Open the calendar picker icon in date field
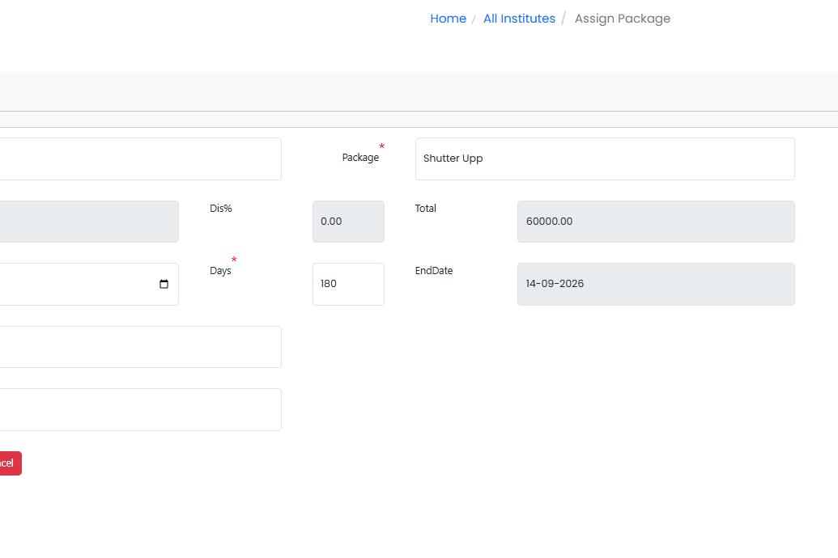 pyautogui.click(x=164, y=284)
